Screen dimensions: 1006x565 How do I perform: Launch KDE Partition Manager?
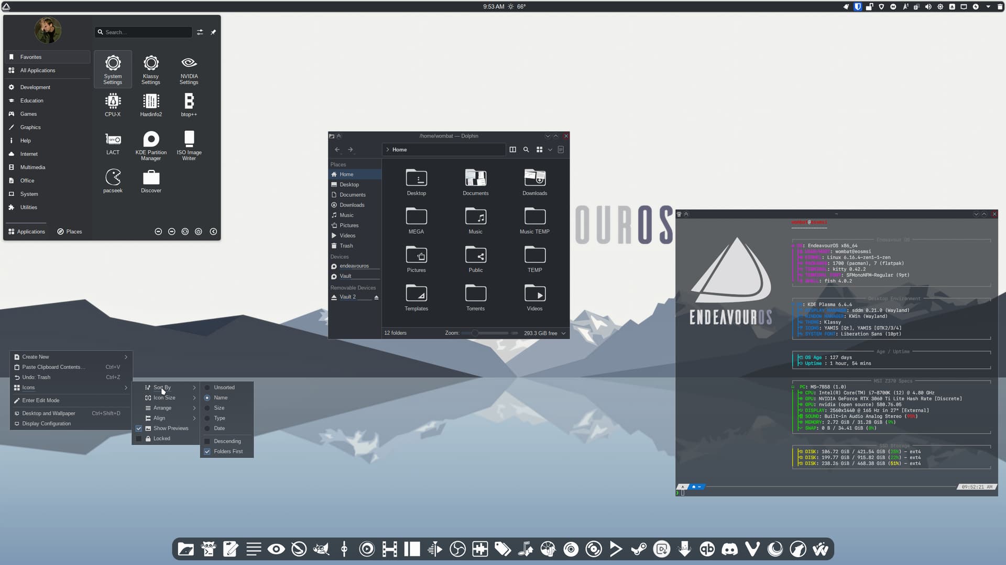tap(151, 145)
